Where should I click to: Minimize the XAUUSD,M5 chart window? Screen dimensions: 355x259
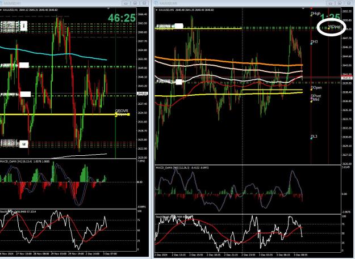tap(331, 3)
